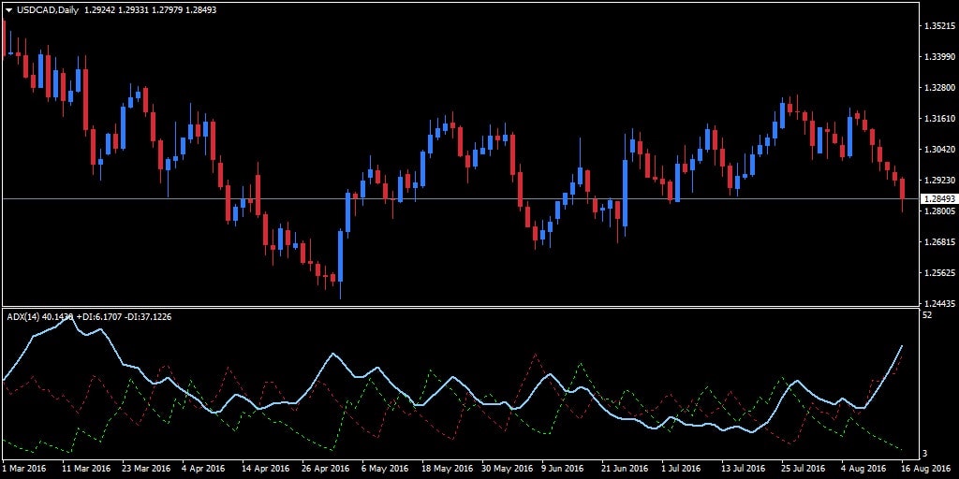Select the 1.35215 price axis label
The image size is (959, 479).
click(939, 26)
